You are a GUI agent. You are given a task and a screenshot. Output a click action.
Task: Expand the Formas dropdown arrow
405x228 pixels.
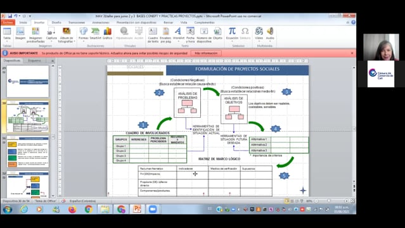pos(84,41)
